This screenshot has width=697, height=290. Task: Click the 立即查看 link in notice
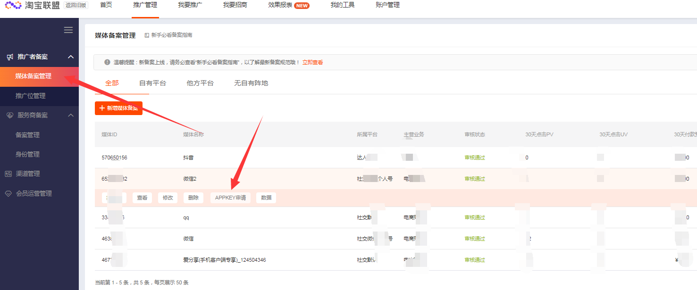(x=312, y=63)
